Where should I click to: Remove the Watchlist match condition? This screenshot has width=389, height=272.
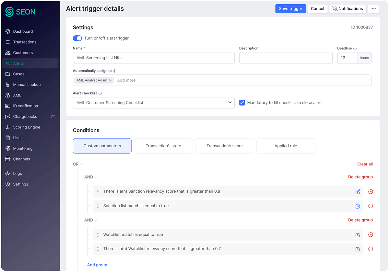(x=371, y=235)
